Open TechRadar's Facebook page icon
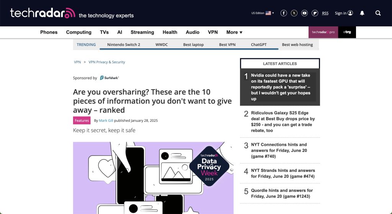The width and height of the screenshot is (392, 214). tap(284, 13)
